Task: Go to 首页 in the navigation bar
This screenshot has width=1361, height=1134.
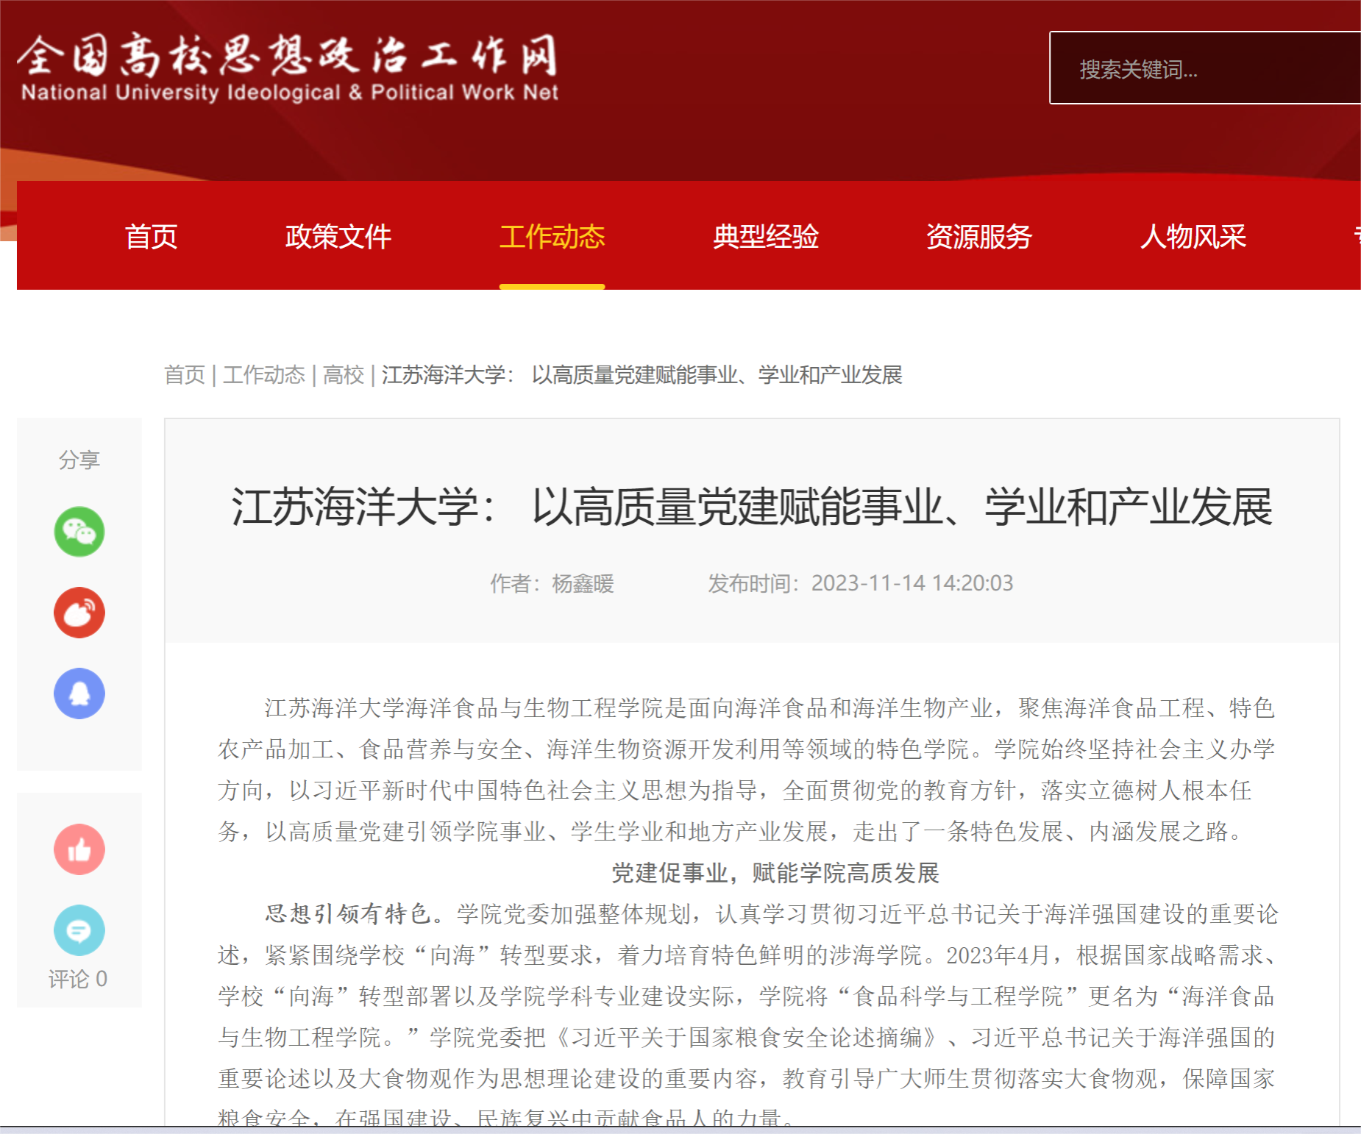Action: 151,237
